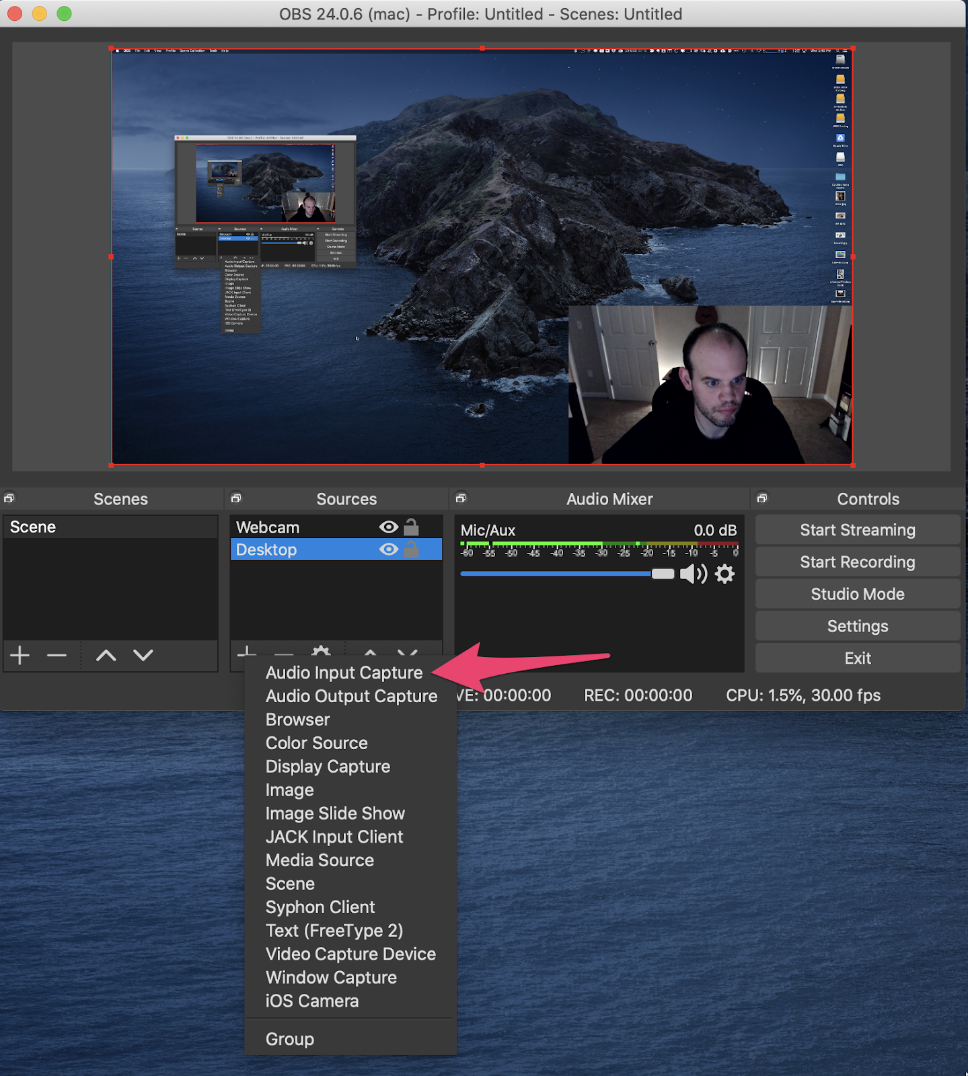This screenshot has width=968, height=1076.
Task: Click the "0.0 dB" level readout
Action: (x=715, y=531)
